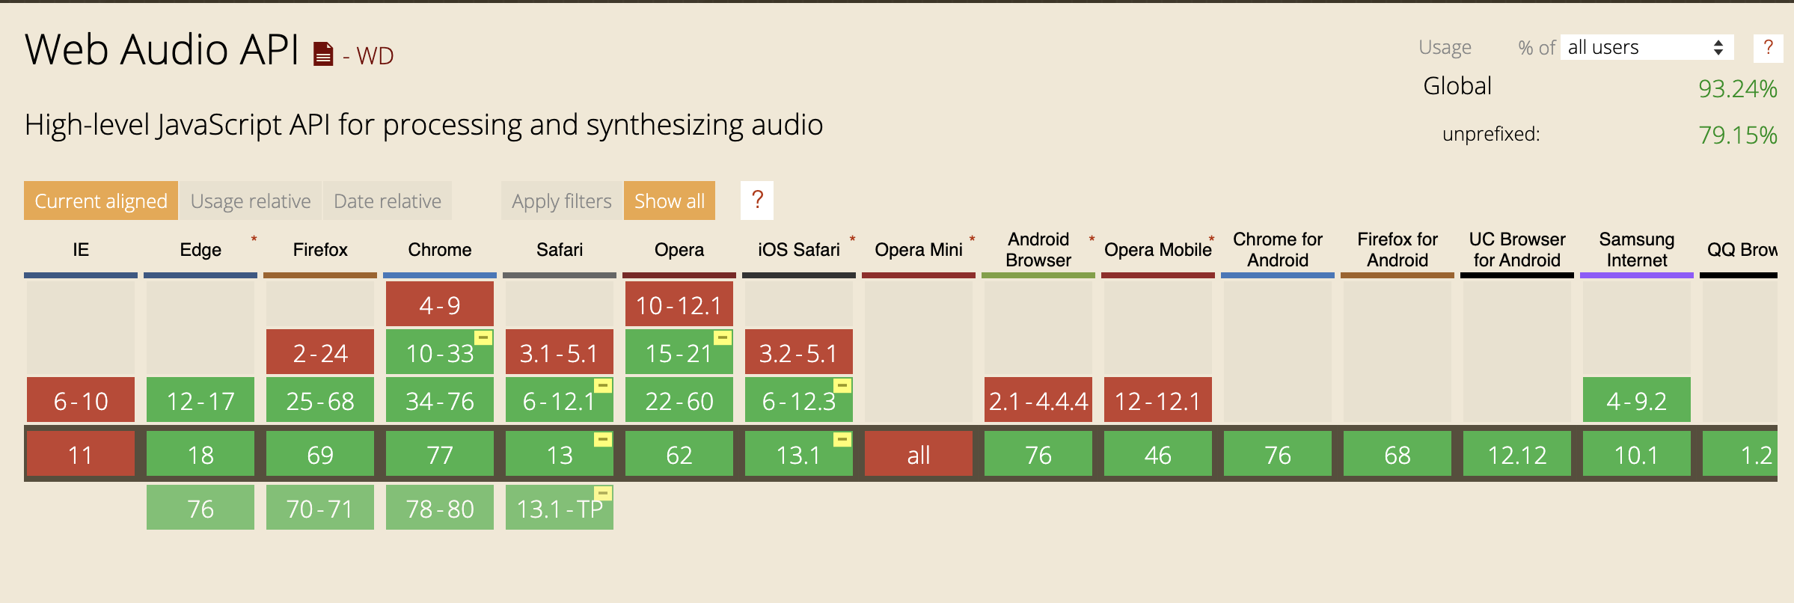The image size is (1794, 603).
Task: Click the Edge 76 future version cell
Action: click(200, 507)
